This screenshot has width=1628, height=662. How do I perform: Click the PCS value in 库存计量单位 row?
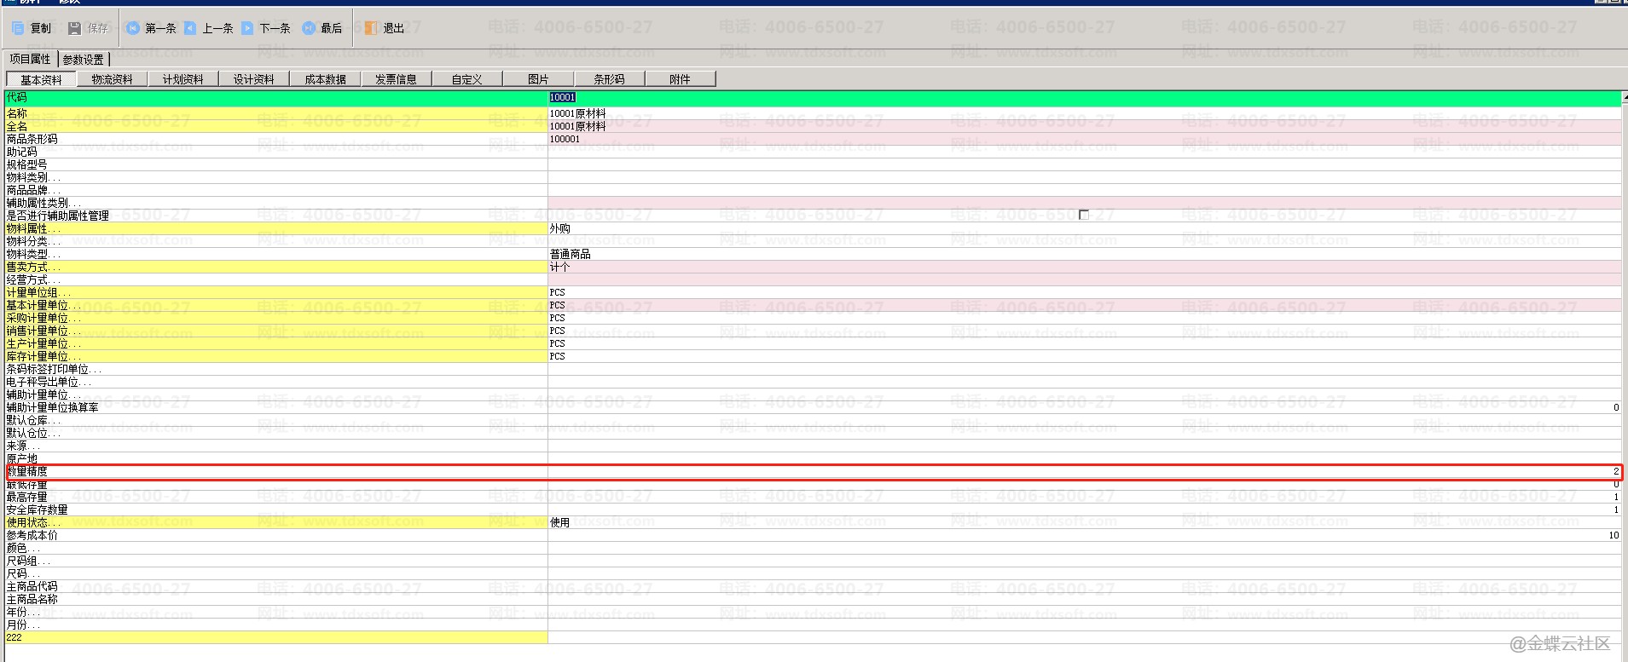coord(558,356)
